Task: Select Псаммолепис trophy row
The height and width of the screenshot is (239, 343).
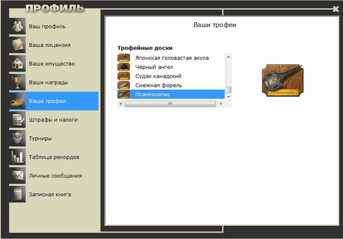Action: 171,94
